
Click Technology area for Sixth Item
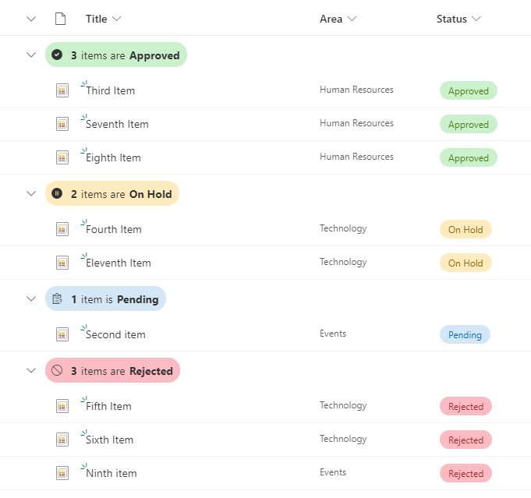(343, 439)
